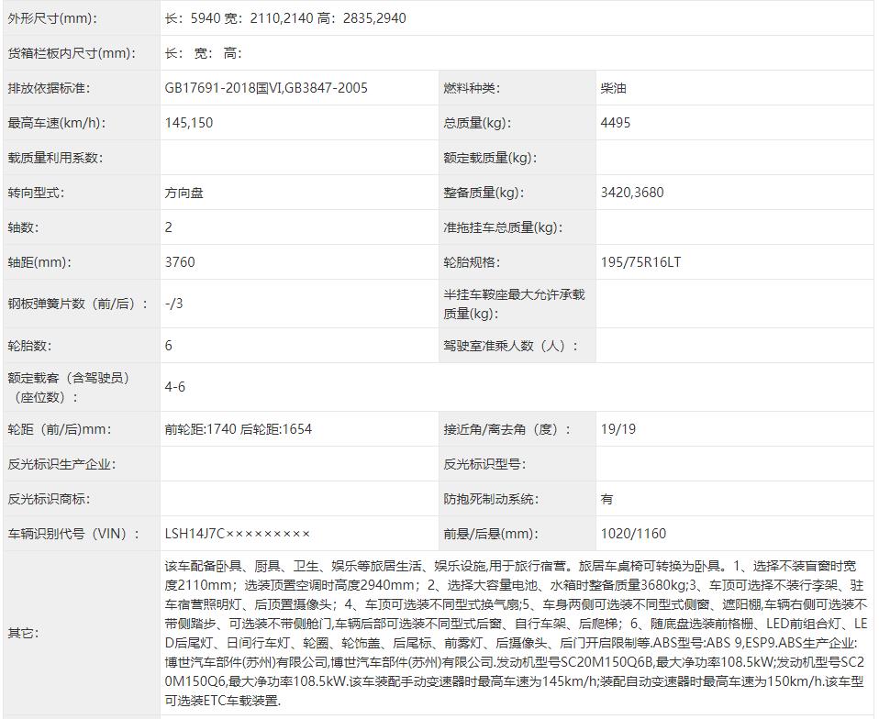Screen dimensions: 879x719
Task: Click the 驾驶室准乘人数（人） label
Action: coord(510,346)
